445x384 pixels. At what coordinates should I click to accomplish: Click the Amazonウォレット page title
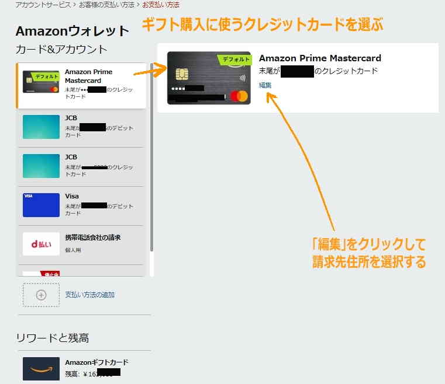pyautogui.click(x=73, y=31)
